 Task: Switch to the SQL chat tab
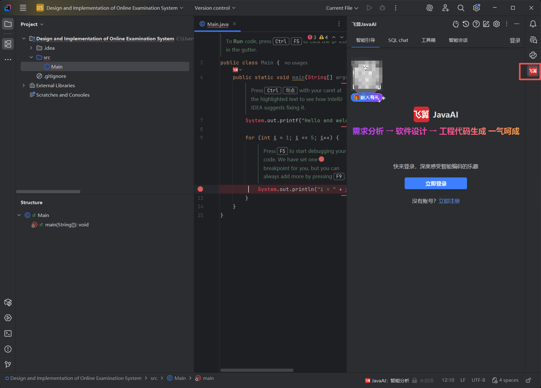click(398, 40)
